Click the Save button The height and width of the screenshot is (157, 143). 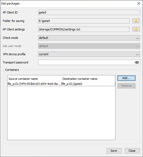114,151
